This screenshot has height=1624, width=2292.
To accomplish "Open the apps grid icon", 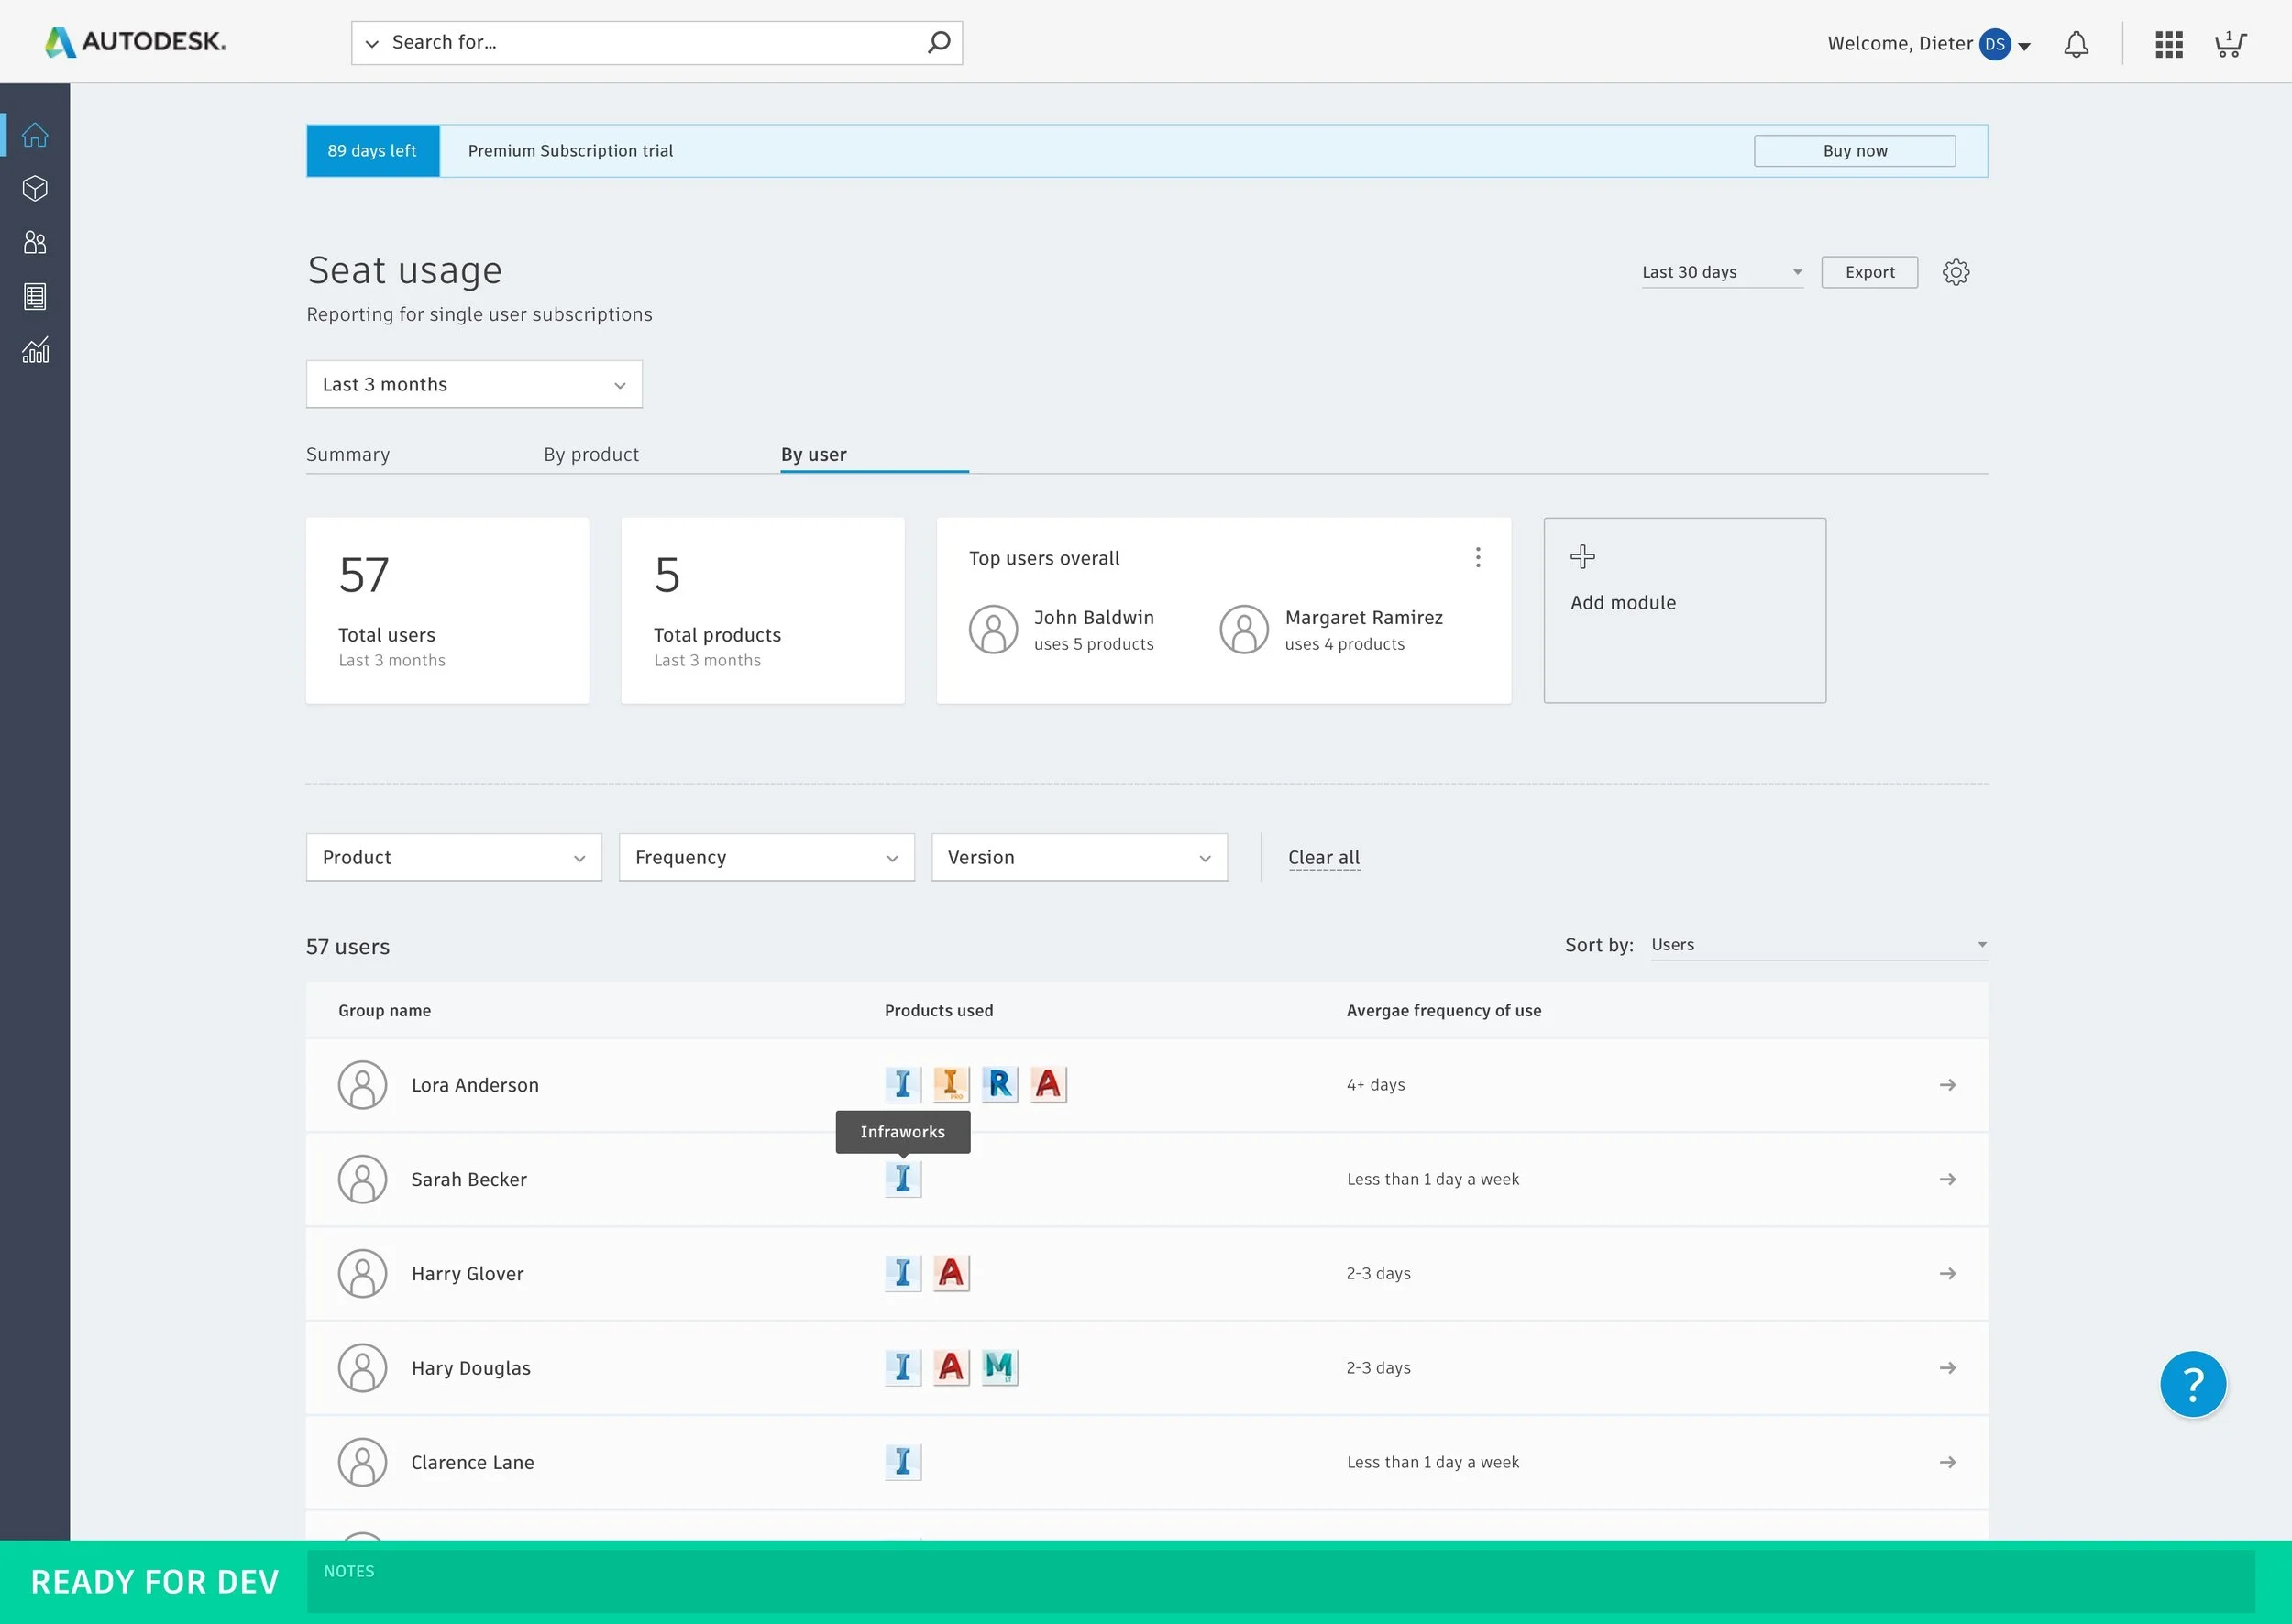I will [x=2168, y=44].
